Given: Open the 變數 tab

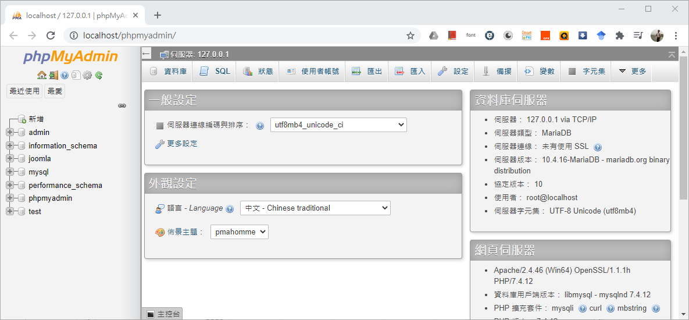Looking at the screenshot, I should click(539, 71).
